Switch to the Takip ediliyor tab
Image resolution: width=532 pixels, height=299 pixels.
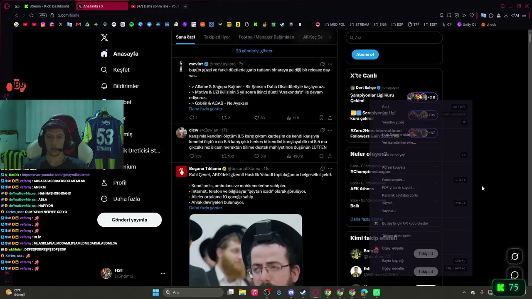(x=217, y=37)
